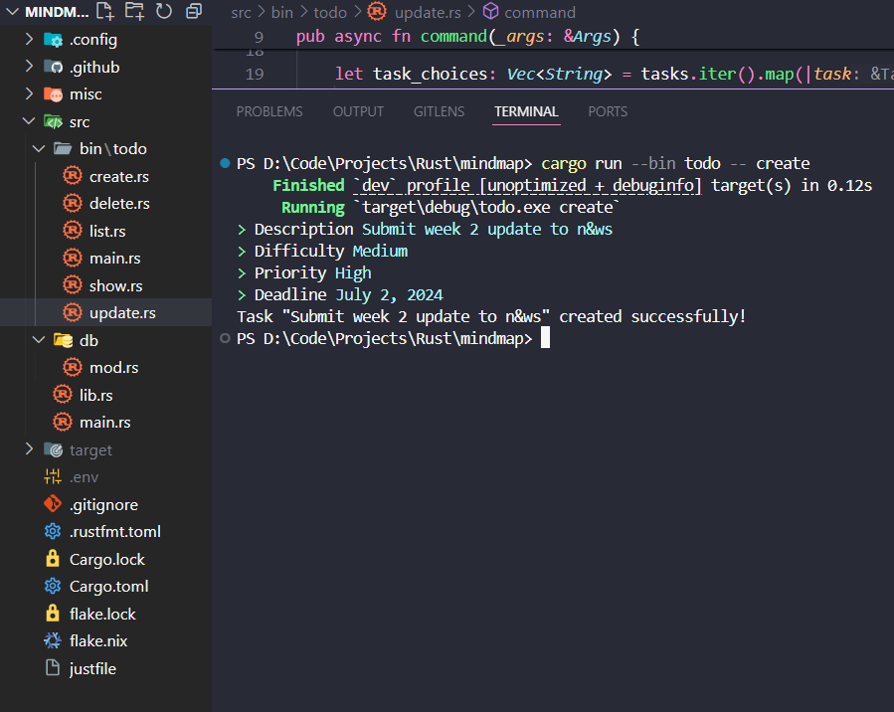Screen dimensions: 894x712
Task: Open main.rs under bin\todo
Action: coord(115,259)
